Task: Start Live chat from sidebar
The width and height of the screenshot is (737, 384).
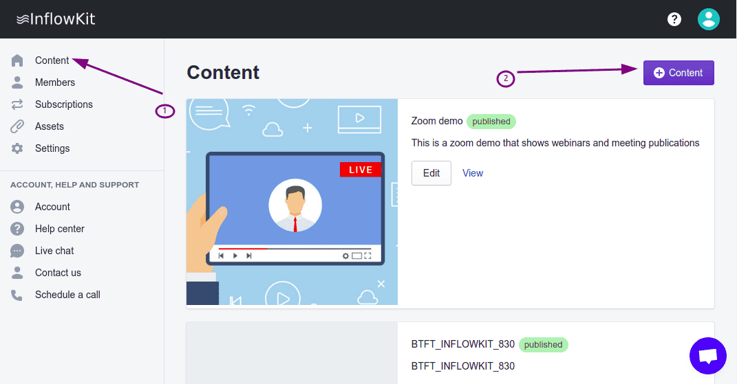Action: (54, 251)
